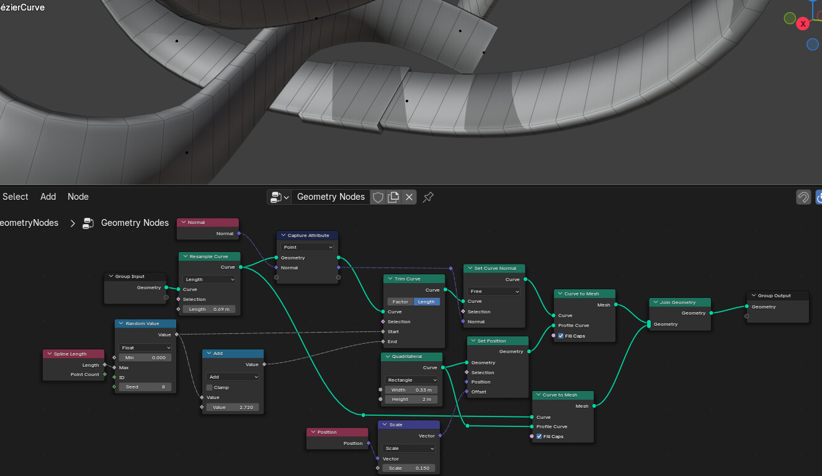The width and height of the screenshot is (822, 476).
Task: Adjust Random Value Min 0.000 field
Action: point(145,357)
